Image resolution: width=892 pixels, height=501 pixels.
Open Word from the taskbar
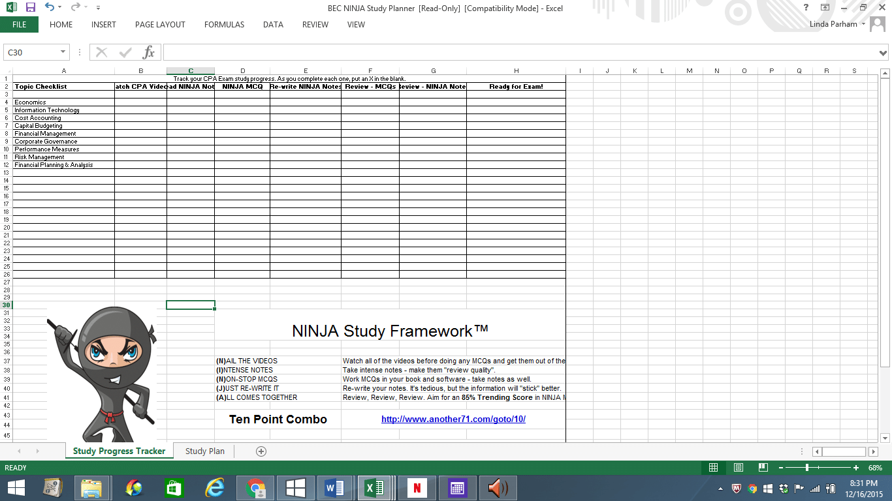pyautogui.click(x=334, y=488)
